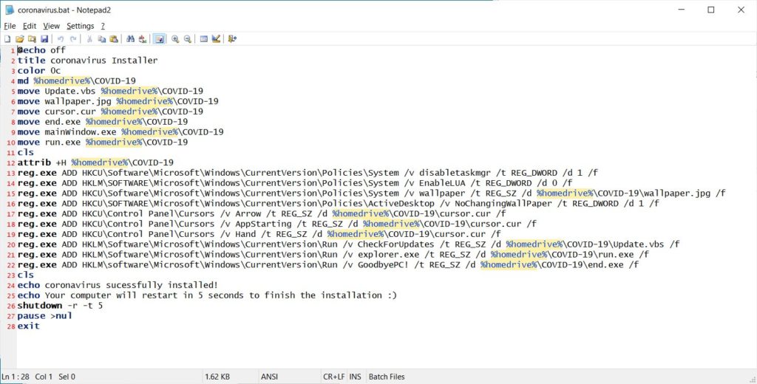Click the 'shutdown -r -t 5' line
The width and height of the screenshot is (757, 384).
(x=60, y=306)
